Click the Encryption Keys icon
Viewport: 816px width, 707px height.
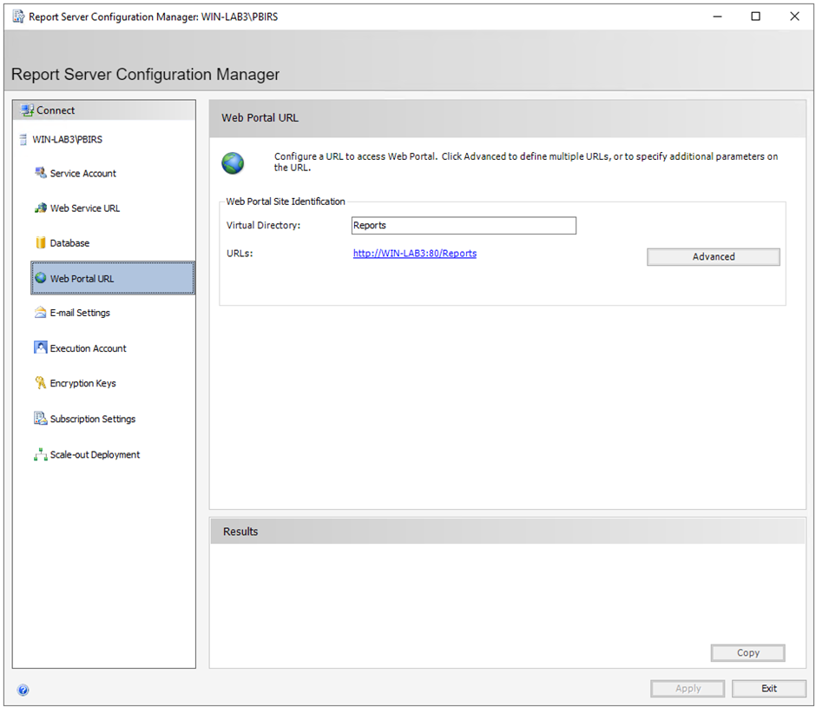[41, 383]
